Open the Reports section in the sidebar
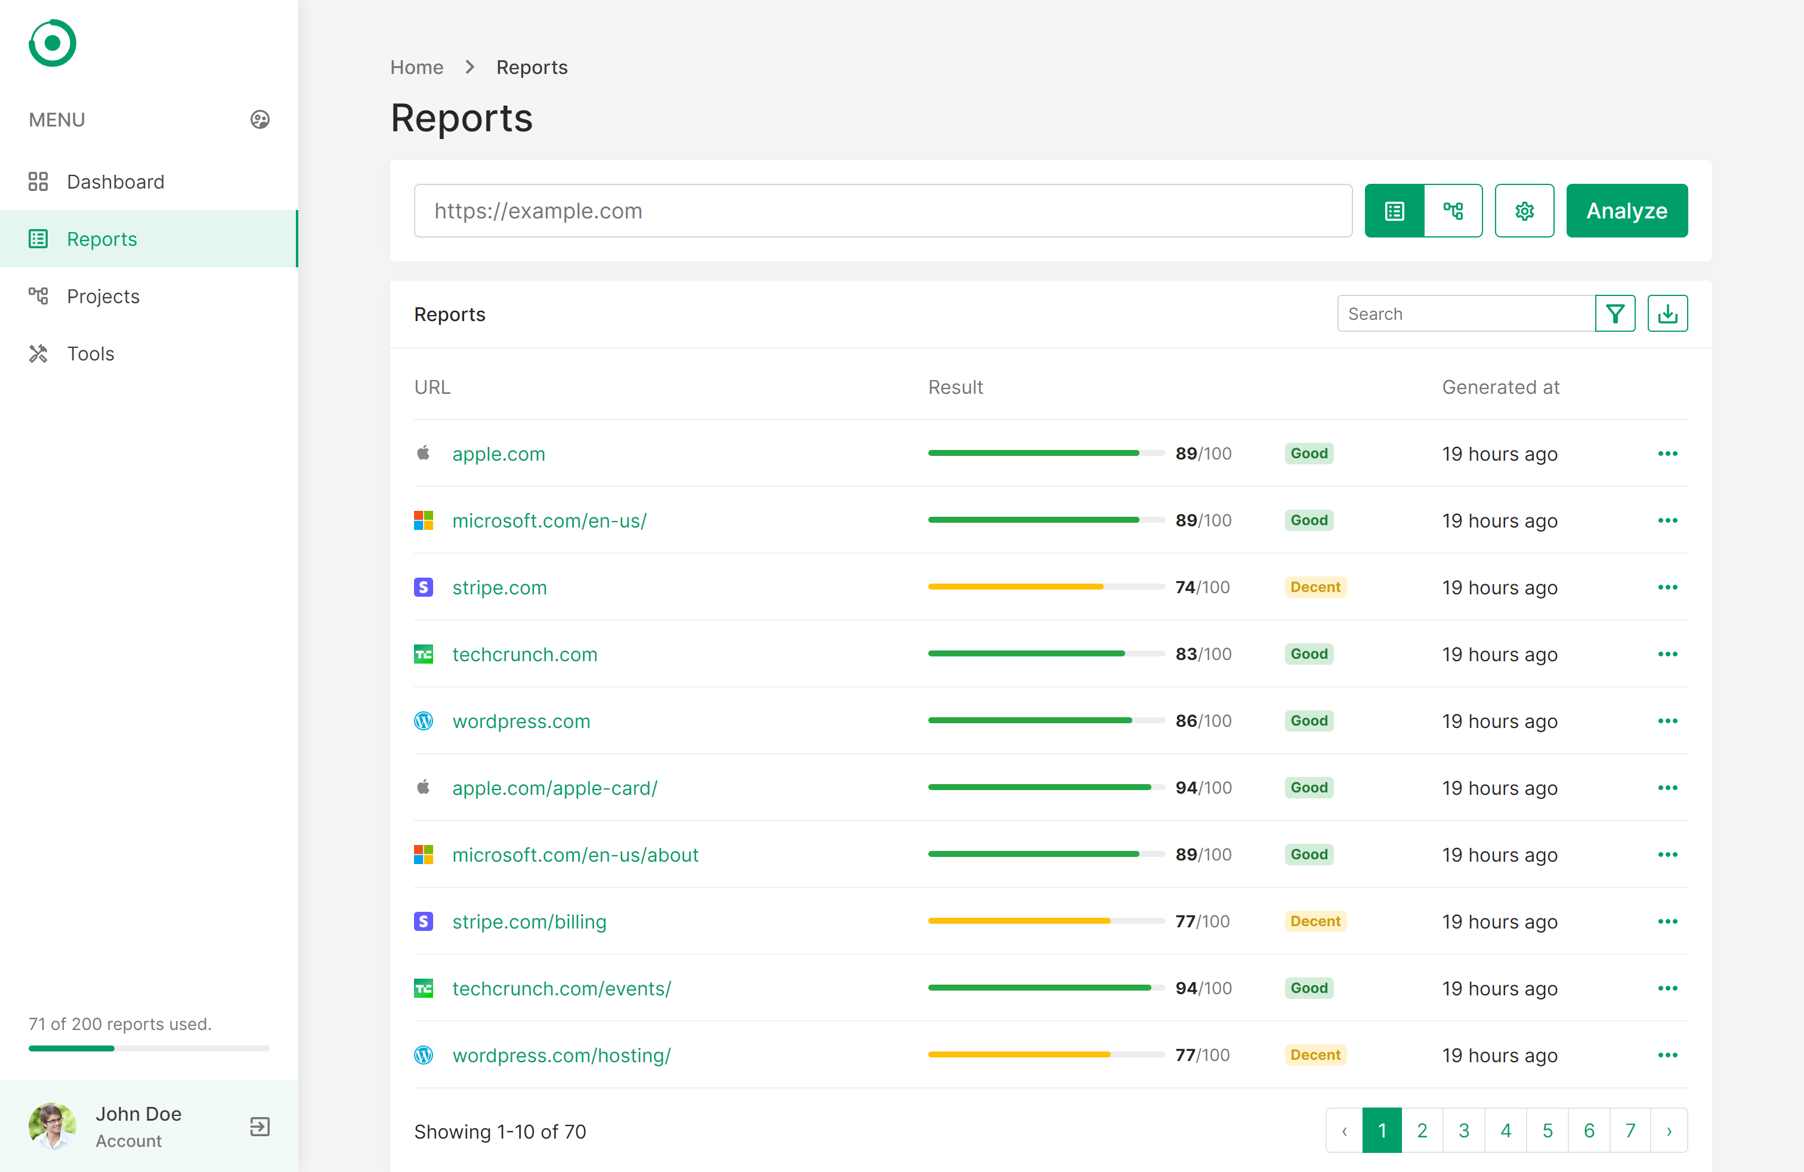This screenshot has width=1804, height=1172. (101, 238)
